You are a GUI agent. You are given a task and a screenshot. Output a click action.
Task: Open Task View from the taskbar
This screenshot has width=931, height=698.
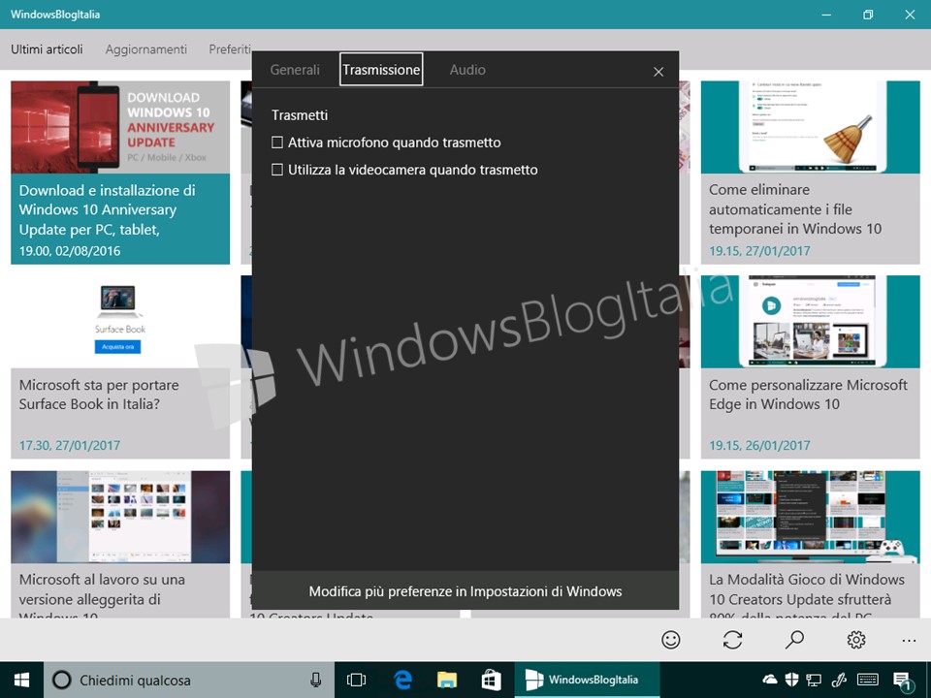coord(356,680)
